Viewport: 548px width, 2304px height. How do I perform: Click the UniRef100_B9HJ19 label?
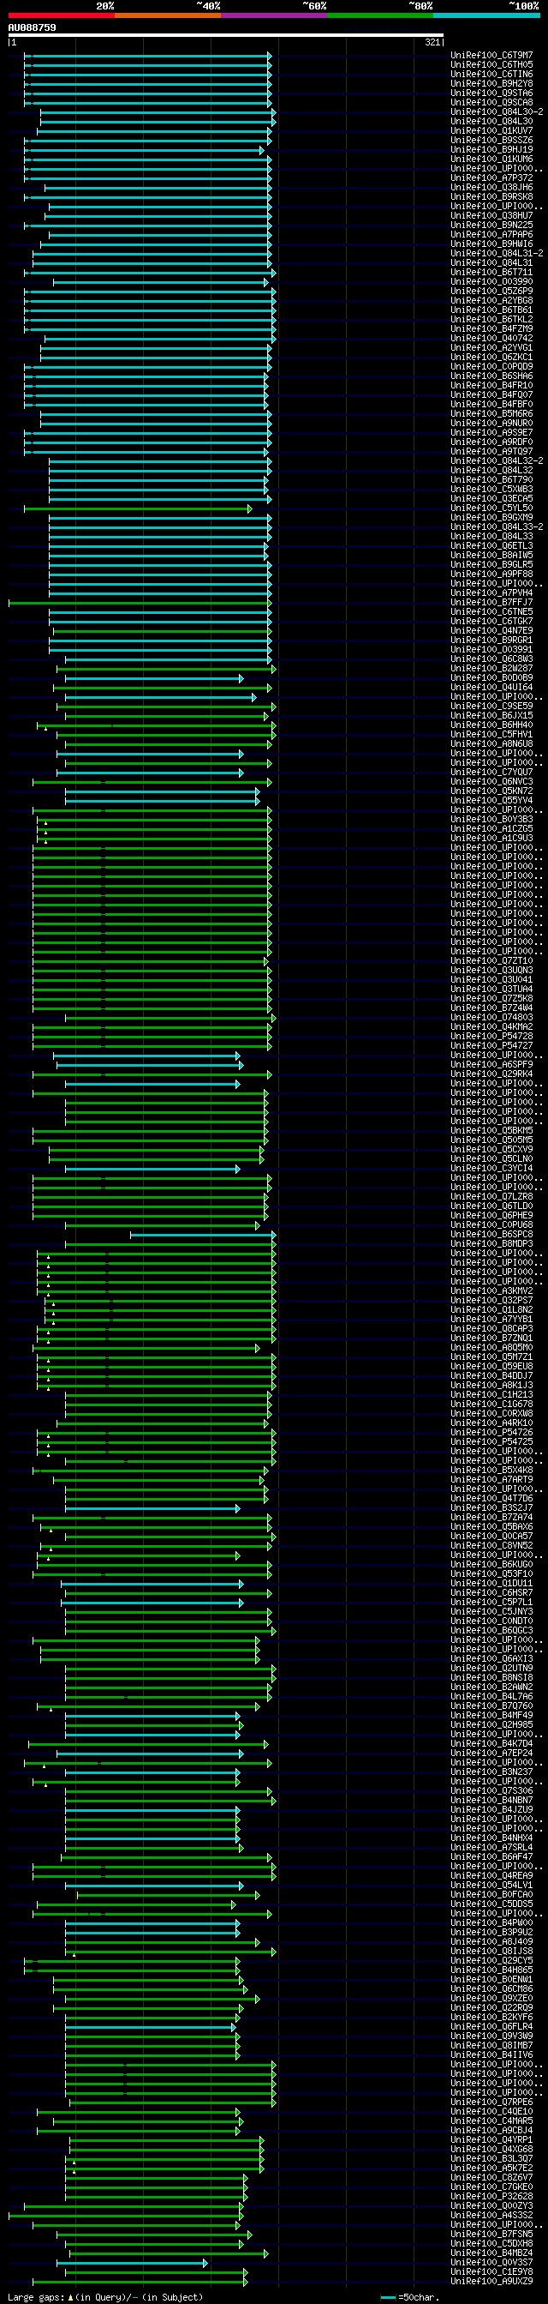[491, 150]
